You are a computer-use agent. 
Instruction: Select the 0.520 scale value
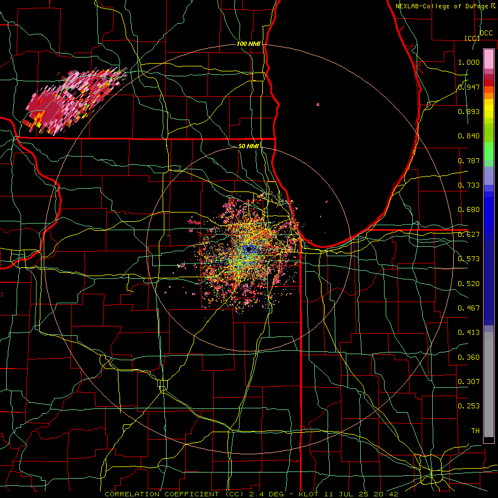click(x=469, y=284)
